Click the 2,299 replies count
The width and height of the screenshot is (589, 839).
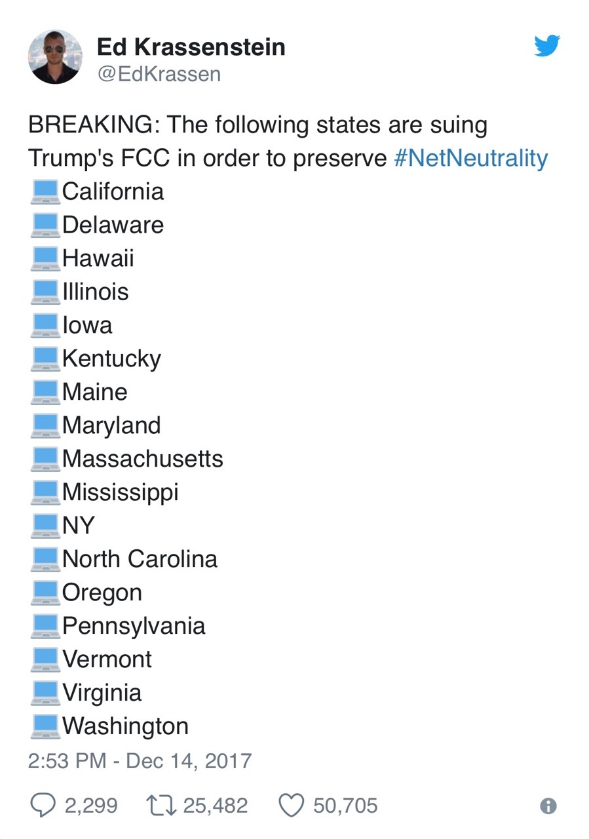(91, 806)
